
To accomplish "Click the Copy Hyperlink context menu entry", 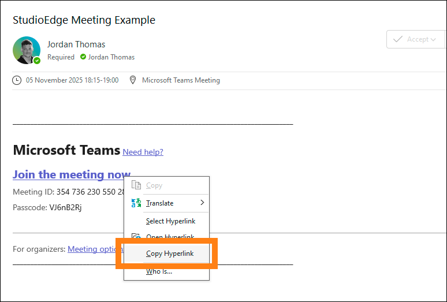I will (x=166, y=253).
